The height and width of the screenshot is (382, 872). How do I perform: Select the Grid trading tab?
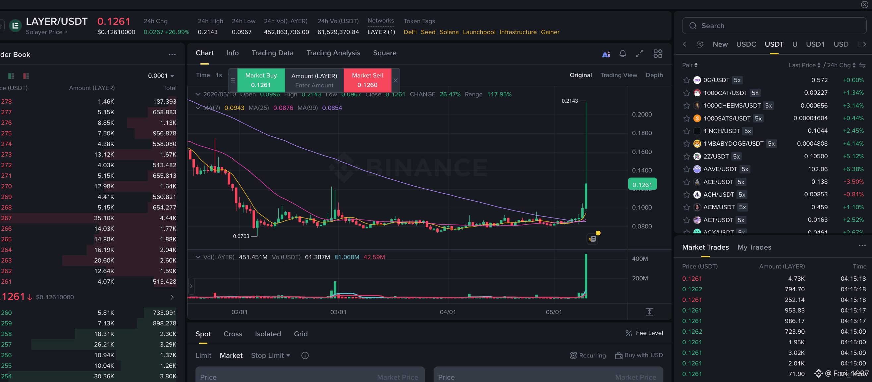click(x=300, y=334)
